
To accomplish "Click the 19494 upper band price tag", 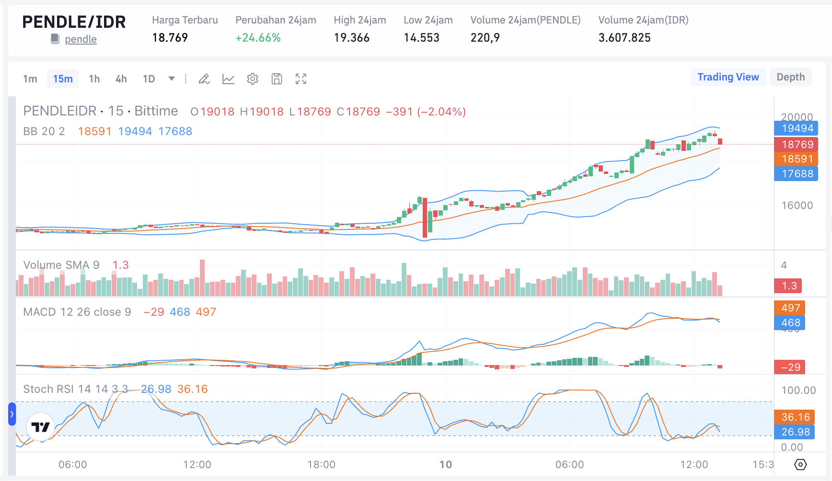I will pos(796,128).
